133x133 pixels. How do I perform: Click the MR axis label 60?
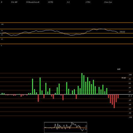coord(130,83)
